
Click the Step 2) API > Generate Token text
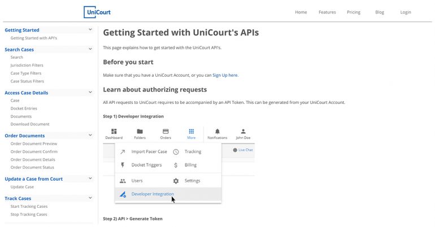[133, 219]
